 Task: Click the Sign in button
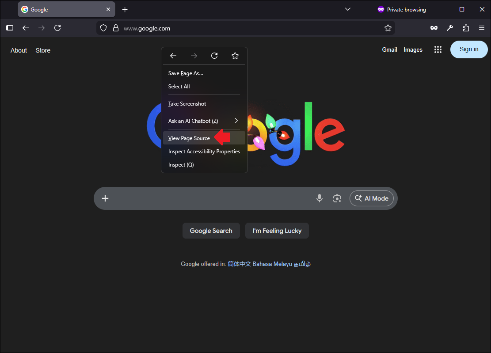(x=469, y=49)
